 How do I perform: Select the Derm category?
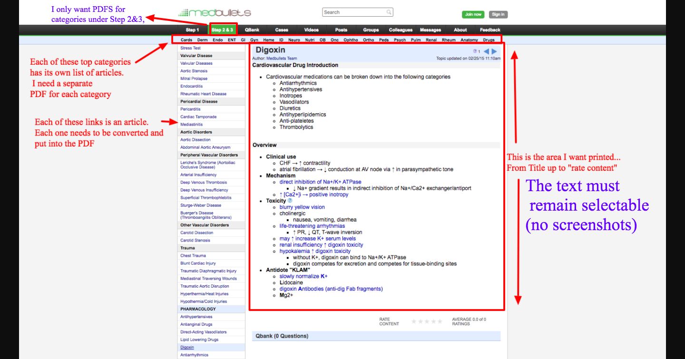click(x=202, y=40)
